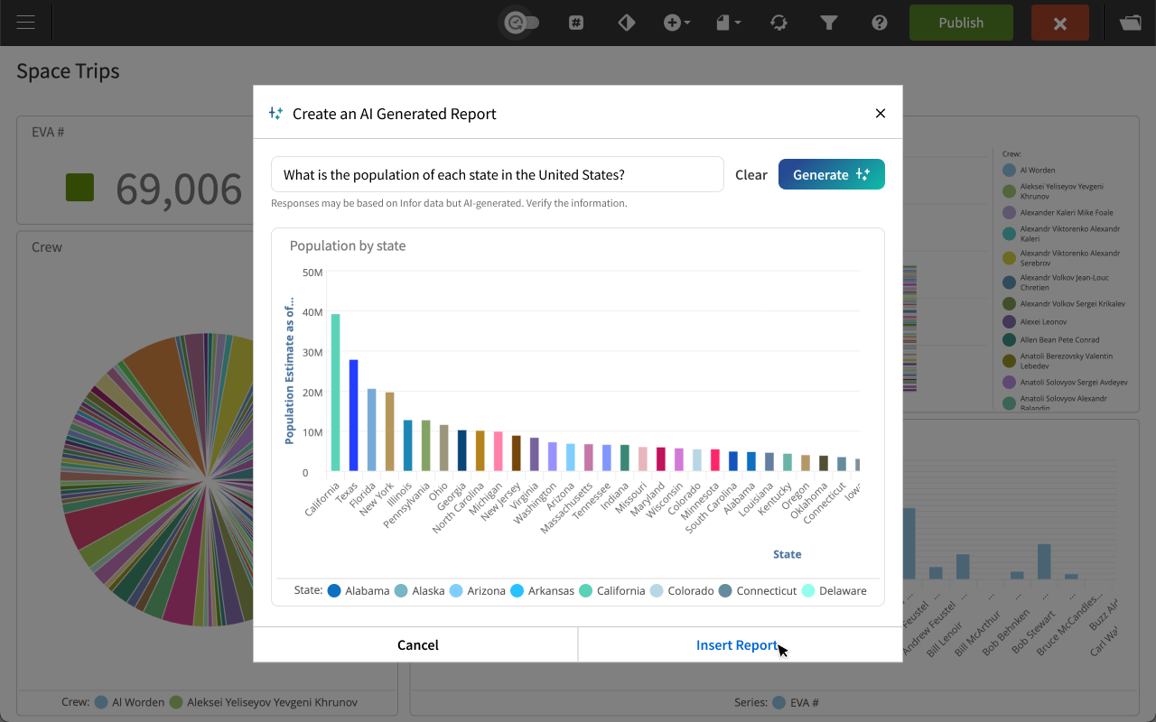This screenshot has width=1156, height=722.
Task: Click the Alaska legend swatch
Action: pos(401,591)
